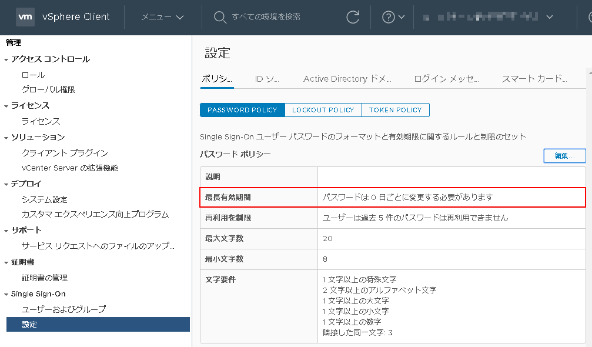
Task: Select the ポリシー tab
Action: click(x=217, y=79)
